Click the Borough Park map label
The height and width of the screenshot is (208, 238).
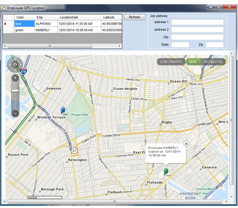point(52,189)
